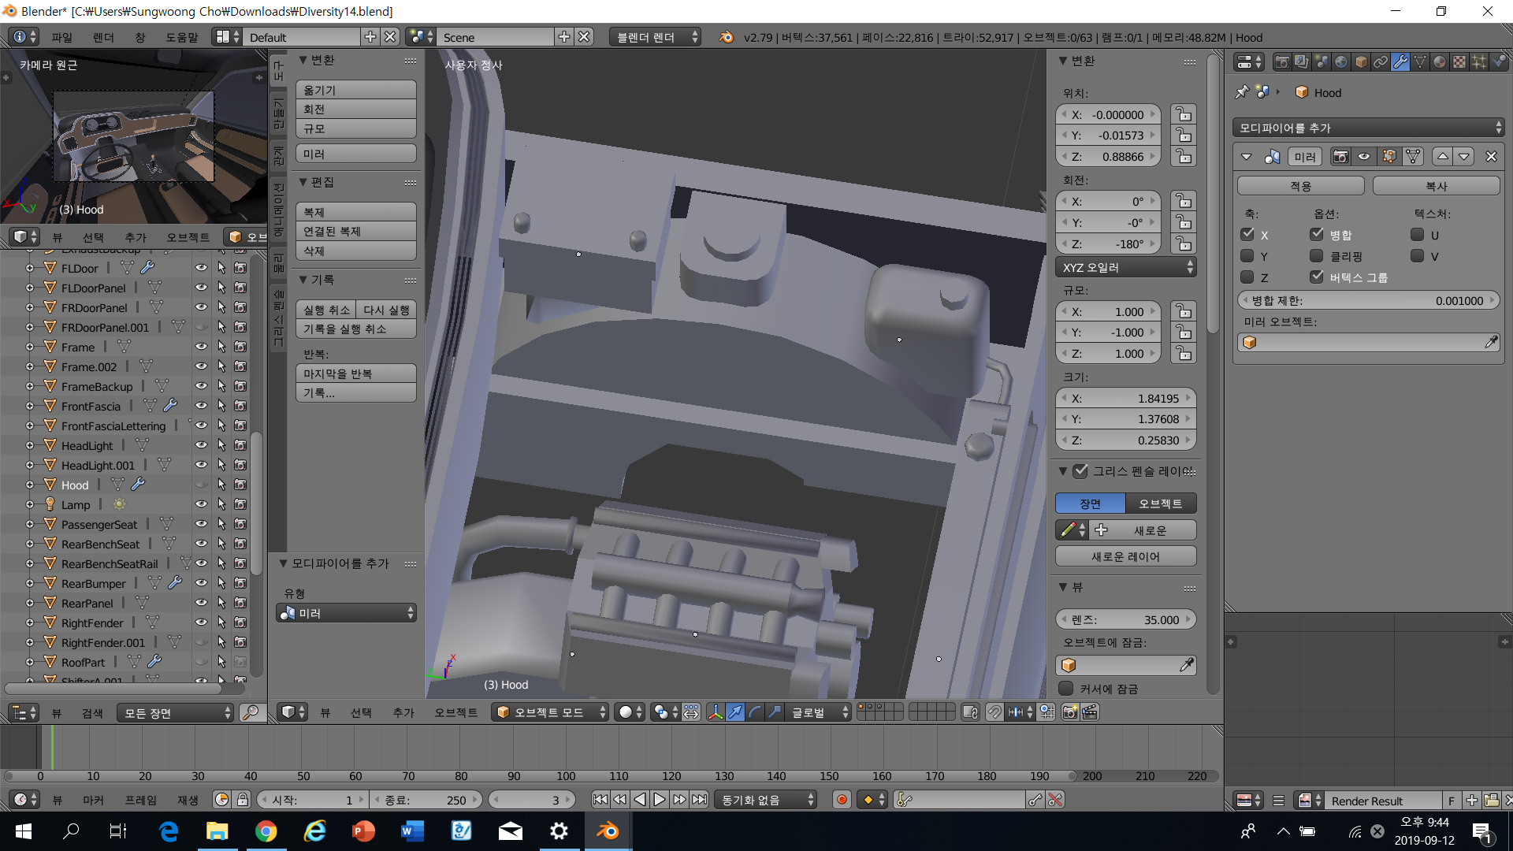Open the 모디파이어를 추가 dropdown in properties
The width and height of the screenshot is (1513, 851).
(x=1369, y=128)
